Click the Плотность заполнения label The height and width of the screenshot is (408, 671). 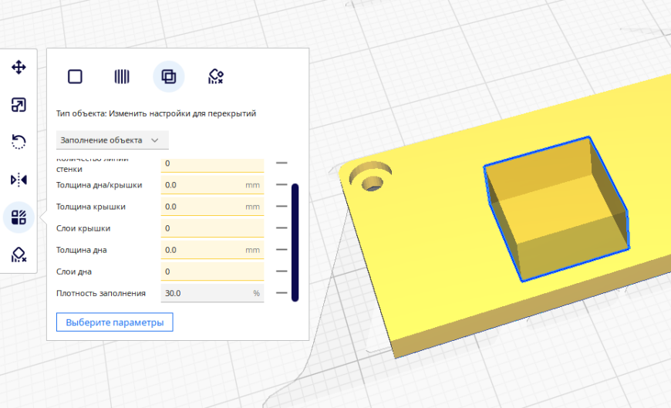click(x=100, y=293)
